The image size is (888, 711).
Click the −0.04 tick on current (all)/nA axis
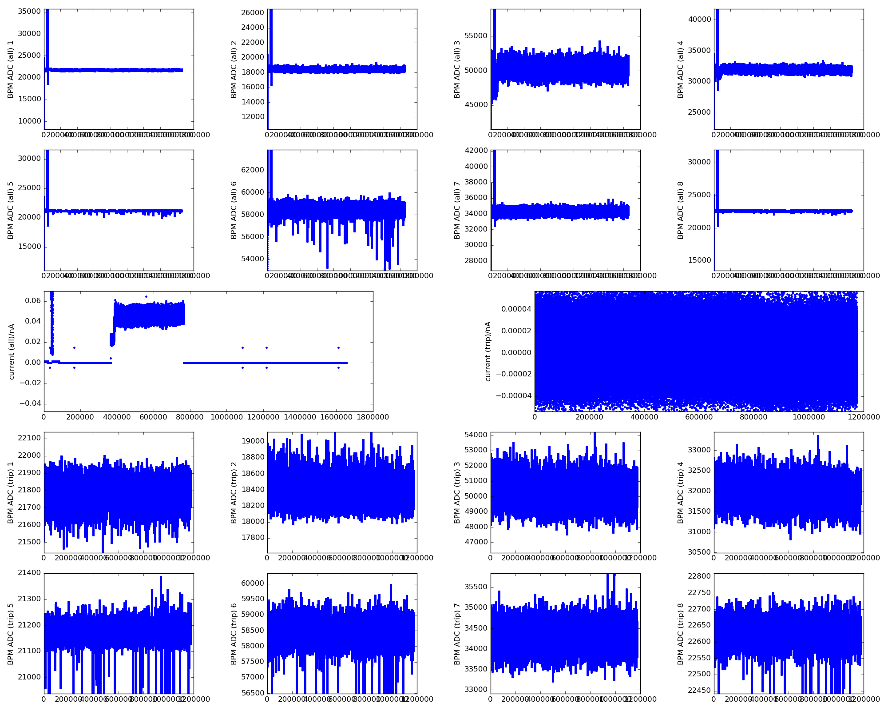(x=29, y=403)
